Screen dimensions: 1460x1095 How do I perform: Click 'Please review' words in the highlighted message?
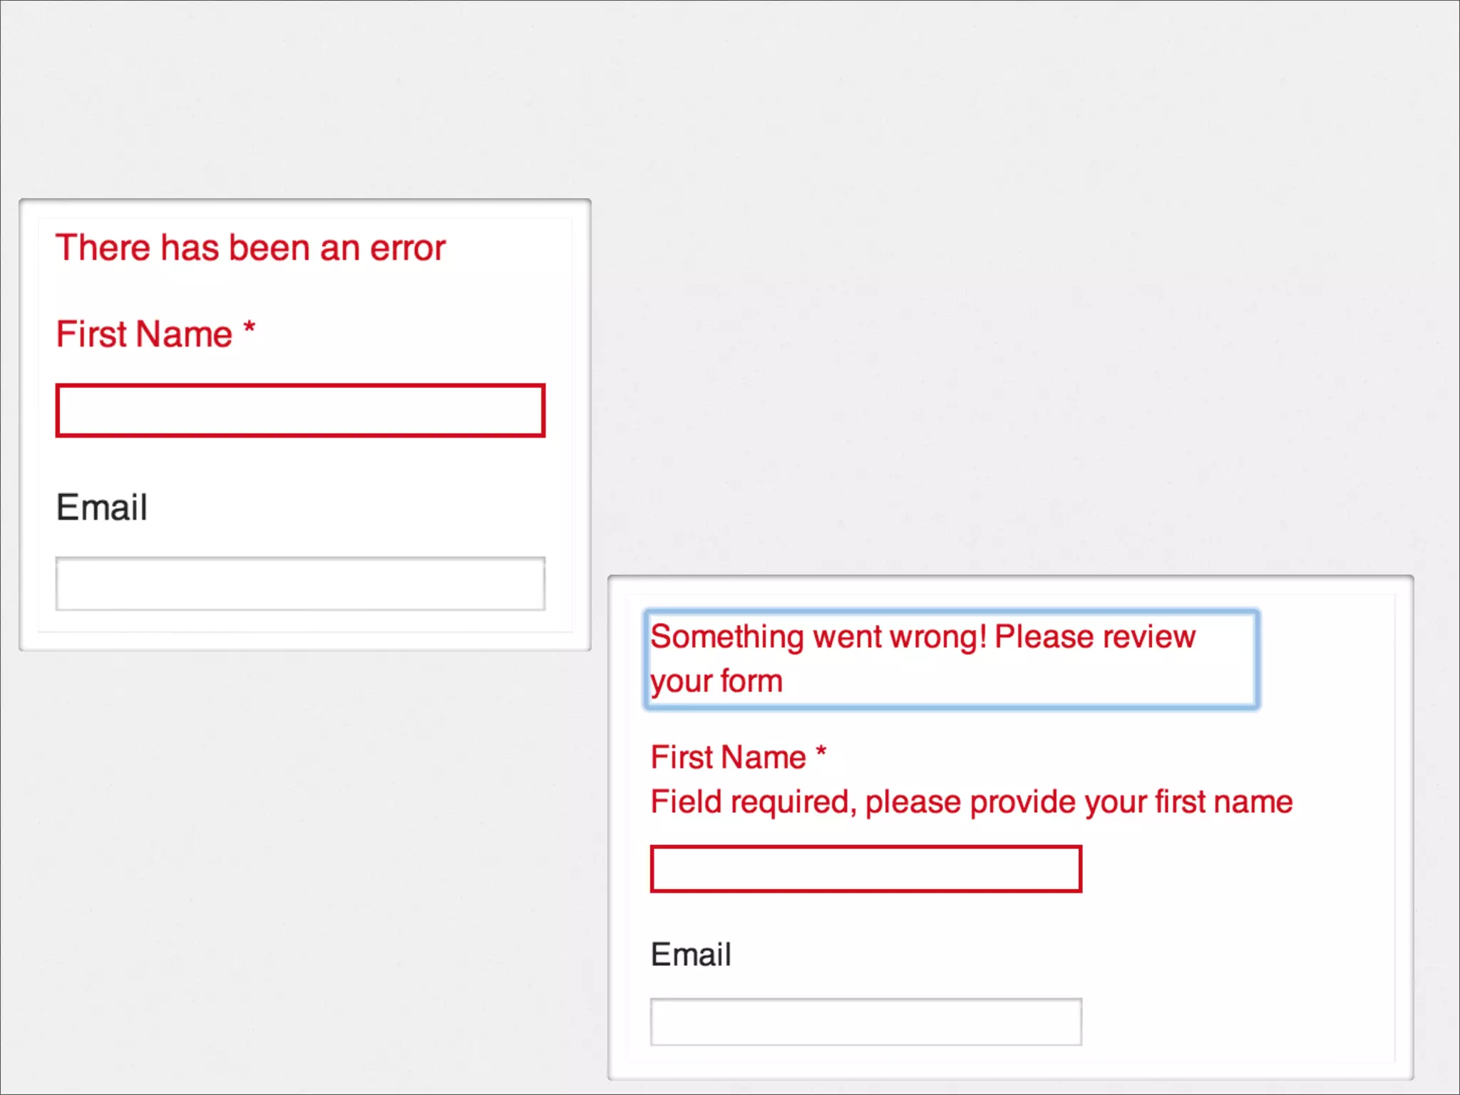(1094, 637)
